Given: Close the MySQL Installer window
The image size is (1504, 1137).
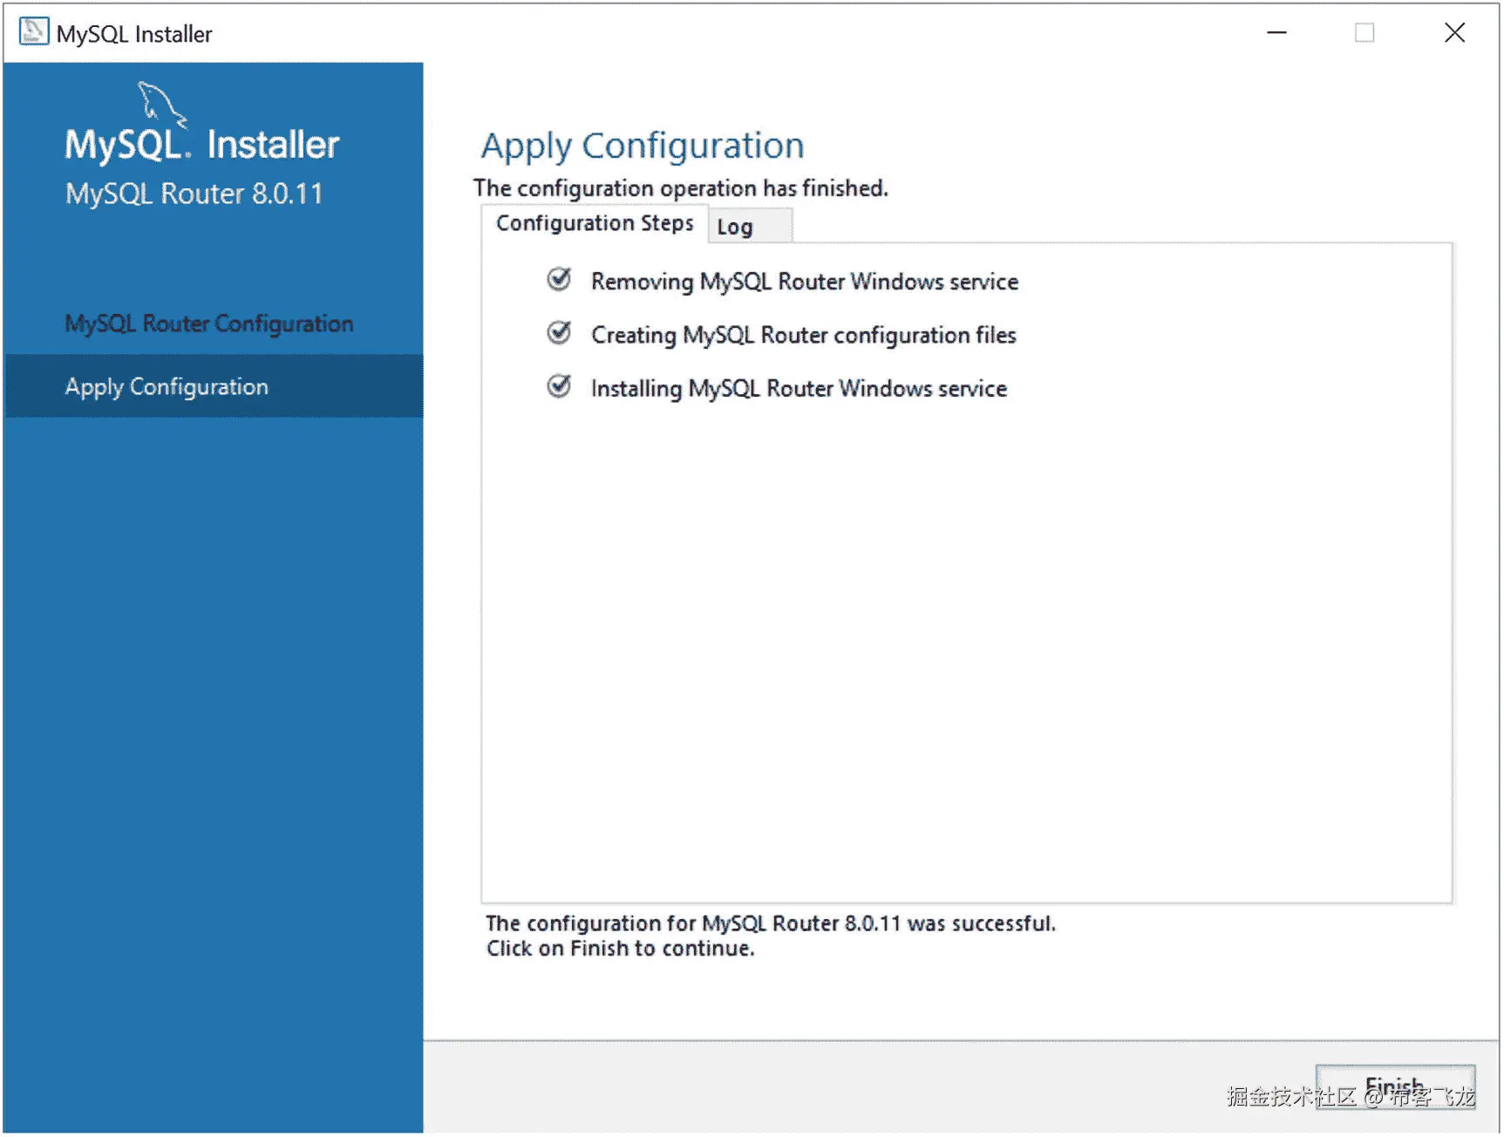Looking at the screenshot, I should [x=1454, y=33].
